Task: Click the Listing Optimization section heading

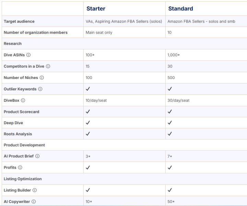Action: pyautogui.click(x=23, y=179)
